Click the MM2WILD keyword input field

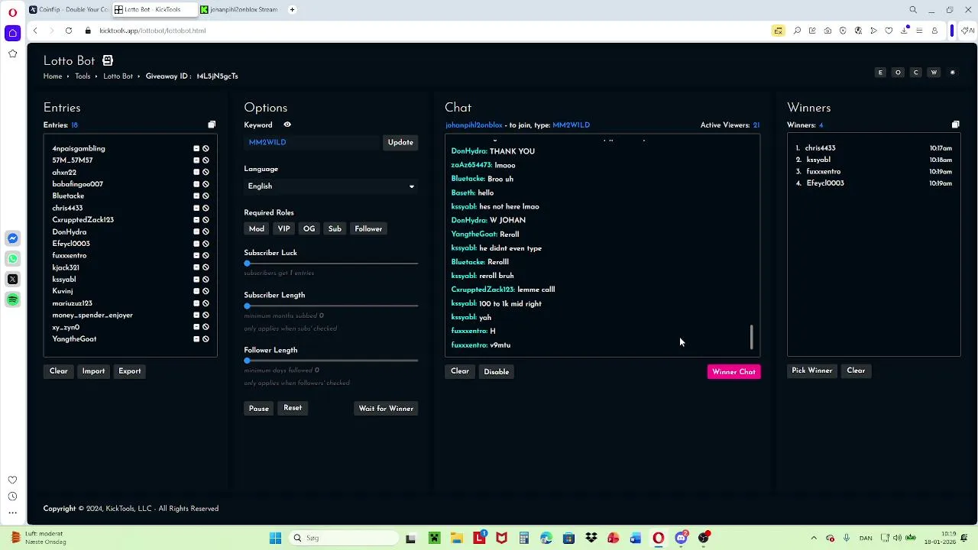[312, 142]
